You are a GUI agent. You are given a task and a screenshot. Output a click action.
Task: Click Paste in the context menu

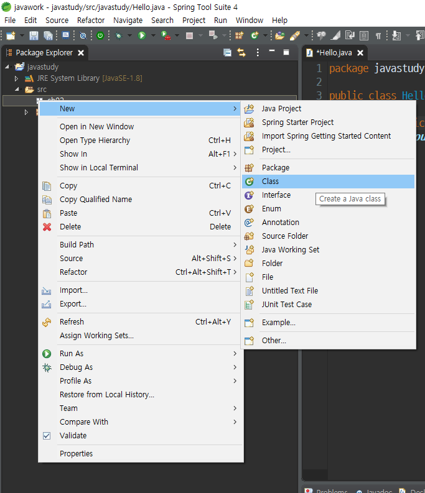click(141, 213)
